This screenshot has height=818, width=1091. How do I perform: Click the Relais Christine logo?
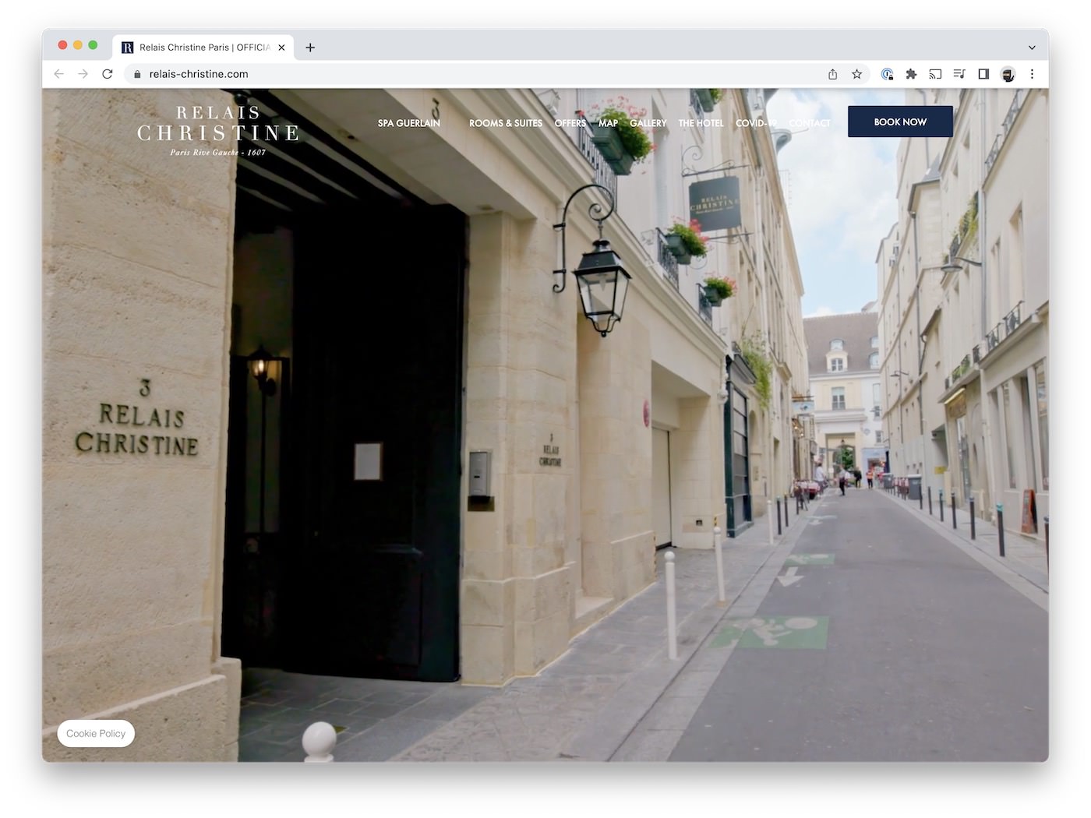tap(218, 131)
